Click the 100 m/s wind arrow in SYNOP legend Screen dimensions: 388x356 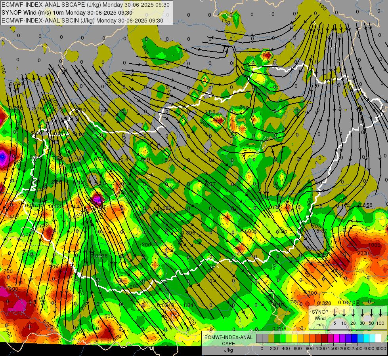tap(380, 312)
